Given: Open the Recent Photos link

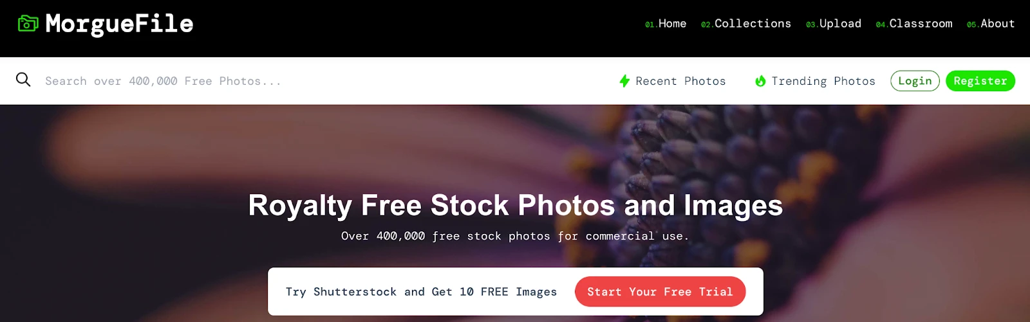Looking at the screenshot, I should pos(680,81).
